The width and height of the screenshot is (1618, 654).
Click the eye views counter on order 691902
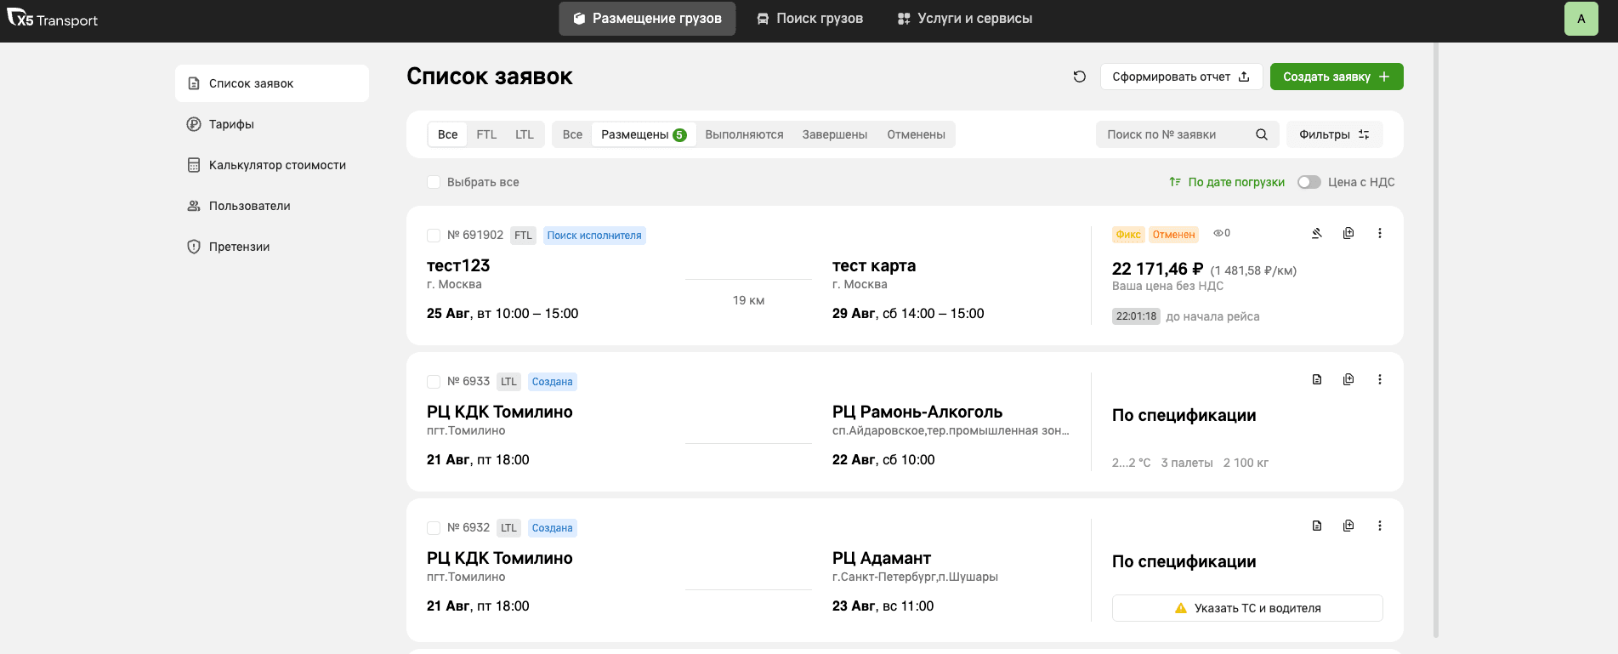[1222, 233]
